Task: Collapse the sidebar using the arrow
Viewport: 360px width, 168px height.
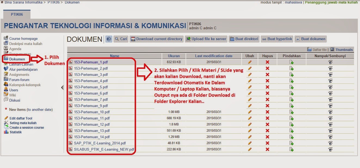Action: tap(62, 88)
